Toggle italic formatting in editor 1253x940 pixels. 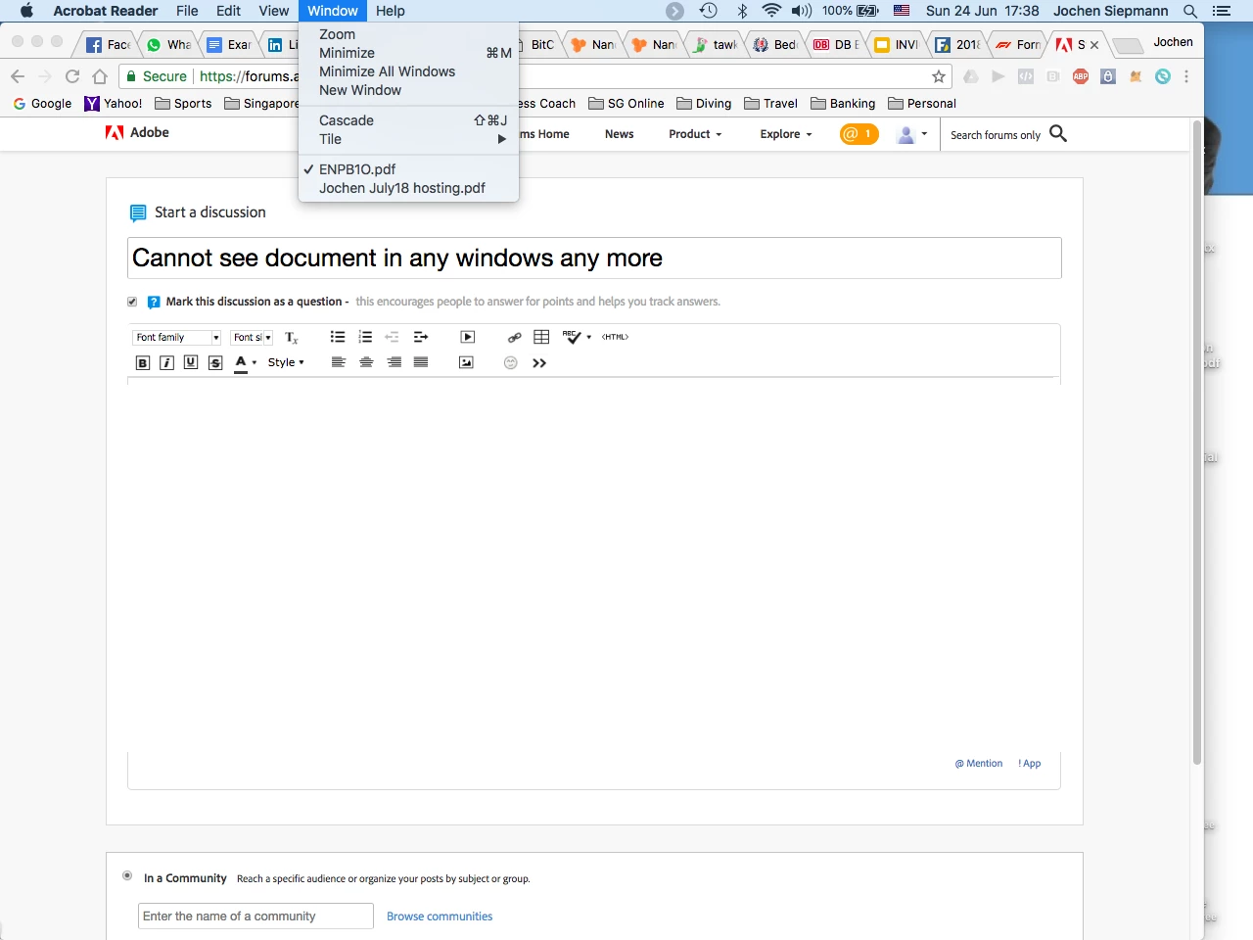pyautogui.click(x=166, y=363)
